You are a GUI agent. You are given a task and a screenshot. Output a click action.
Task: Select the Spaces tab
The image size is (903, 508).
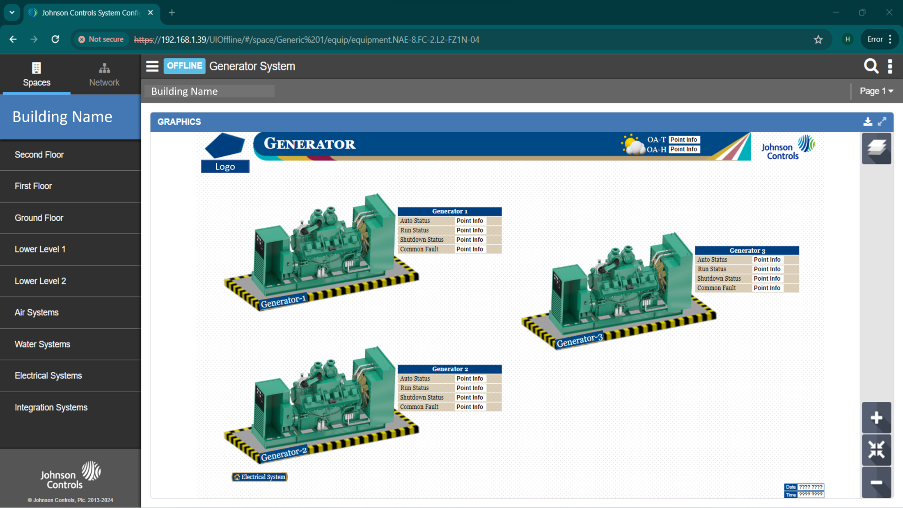(x=37, y=75)
